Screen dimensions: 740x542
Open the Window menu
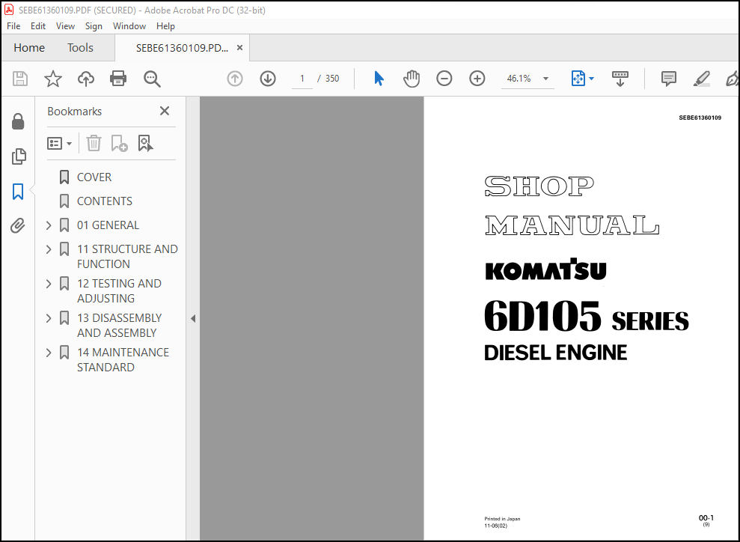click(129, 26)
